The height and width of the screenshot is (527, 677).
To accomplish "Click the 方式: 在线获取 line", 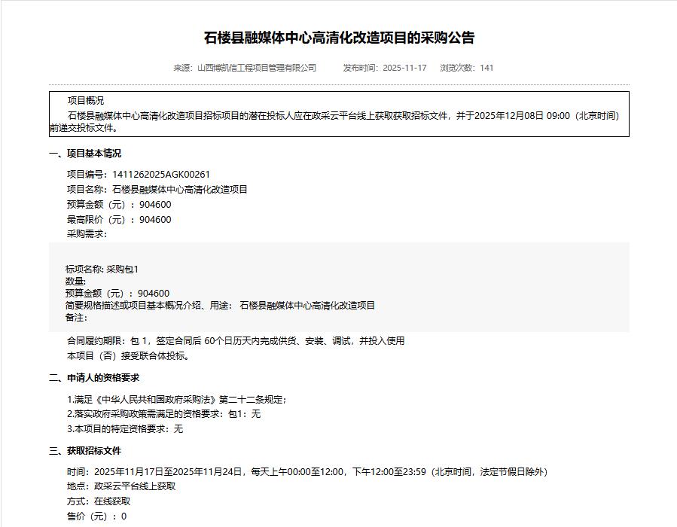I will tap(99, 501).
